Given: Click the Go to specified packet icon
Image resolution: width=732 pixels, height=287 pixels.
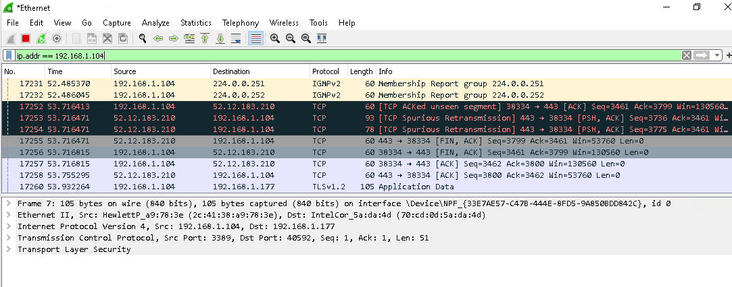Looking at the screenshot, I should [189, 38].
